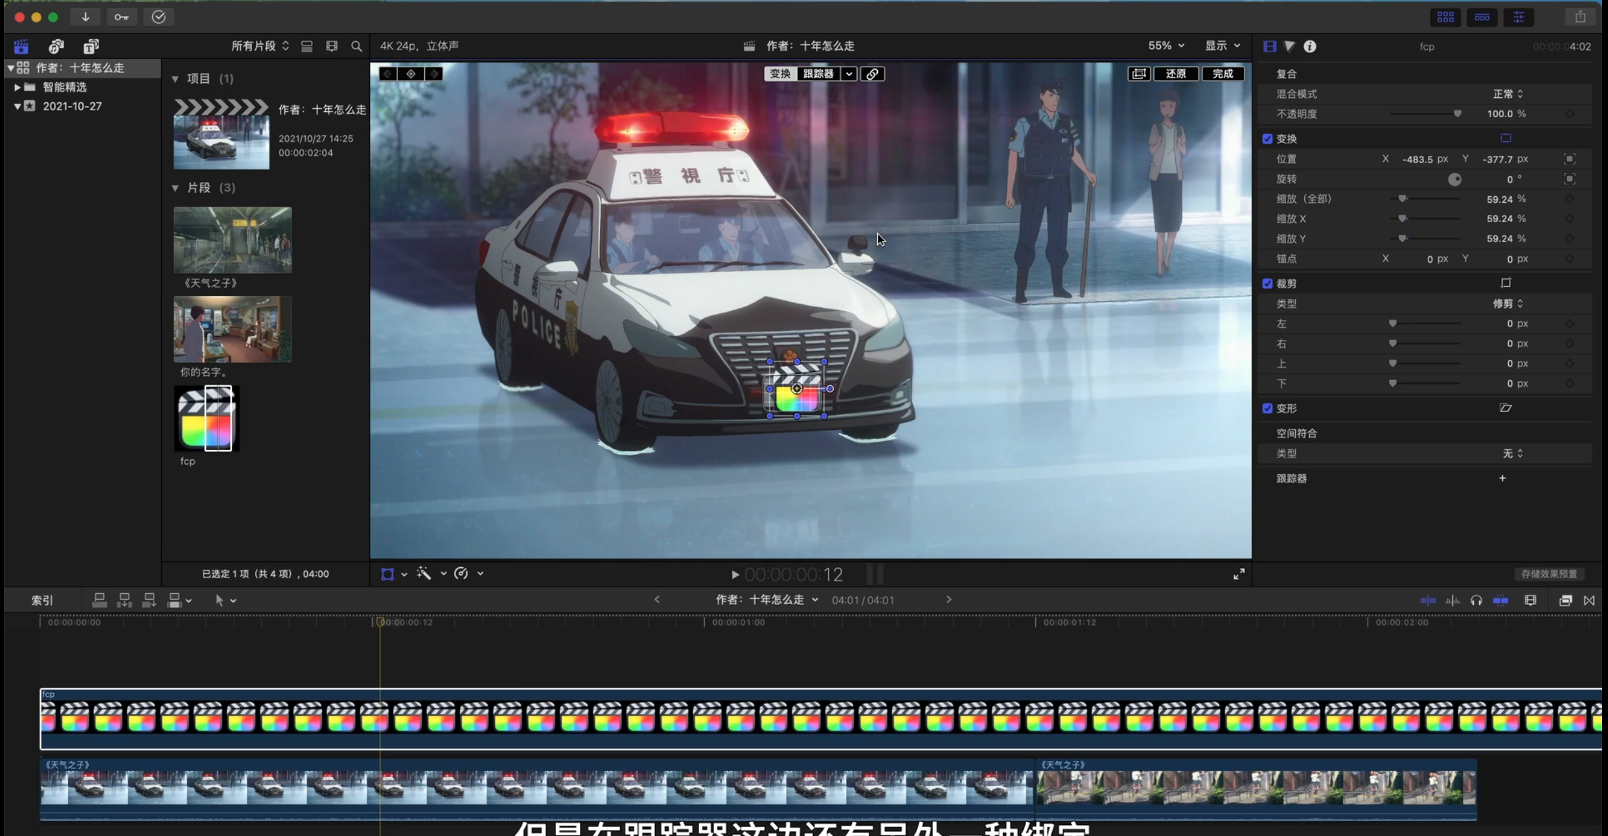The image size is (1608, 836).
Task: Open the keyword editor key icon
Action: [x=121, y=17]
